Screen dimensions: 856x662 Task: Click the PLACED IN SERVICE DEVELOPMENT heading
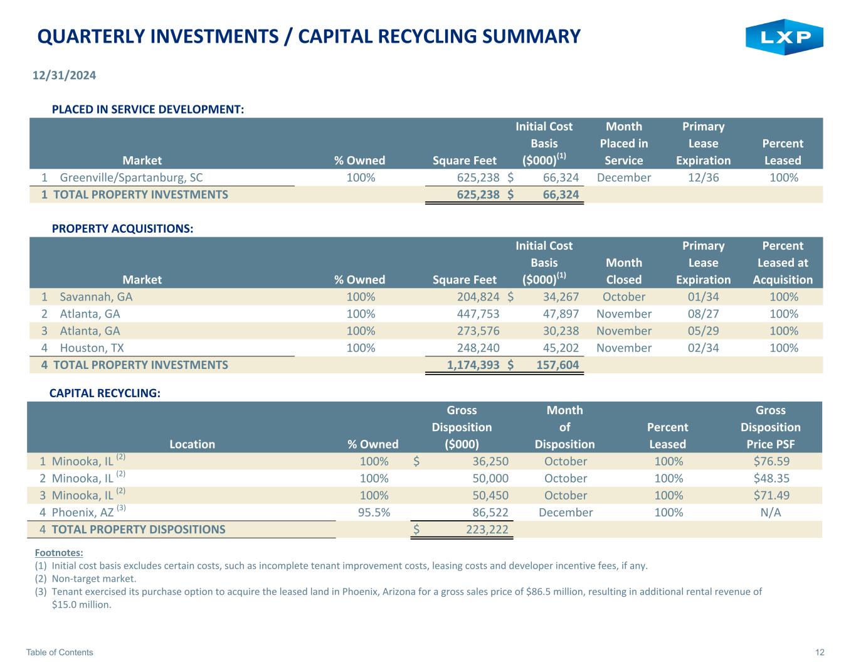tap(147, 110)
